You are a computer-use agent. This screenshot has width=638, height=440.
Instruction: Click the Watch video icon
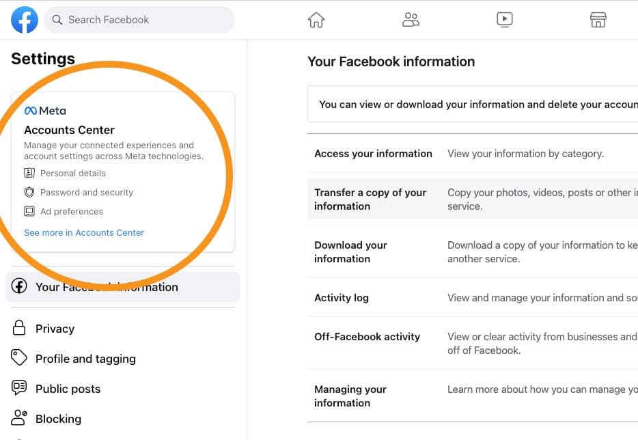pos(505,19)
